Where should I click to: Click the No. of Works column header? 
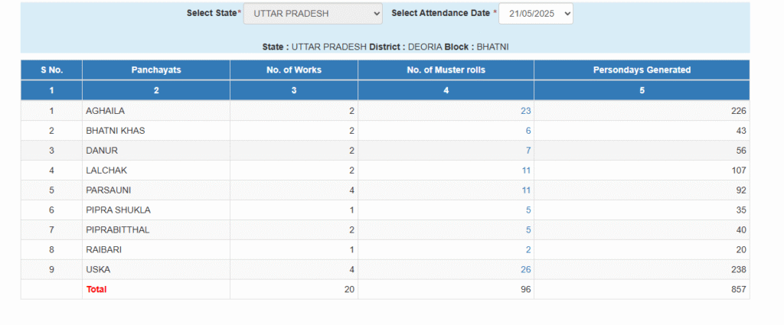(x=294, y=70)
